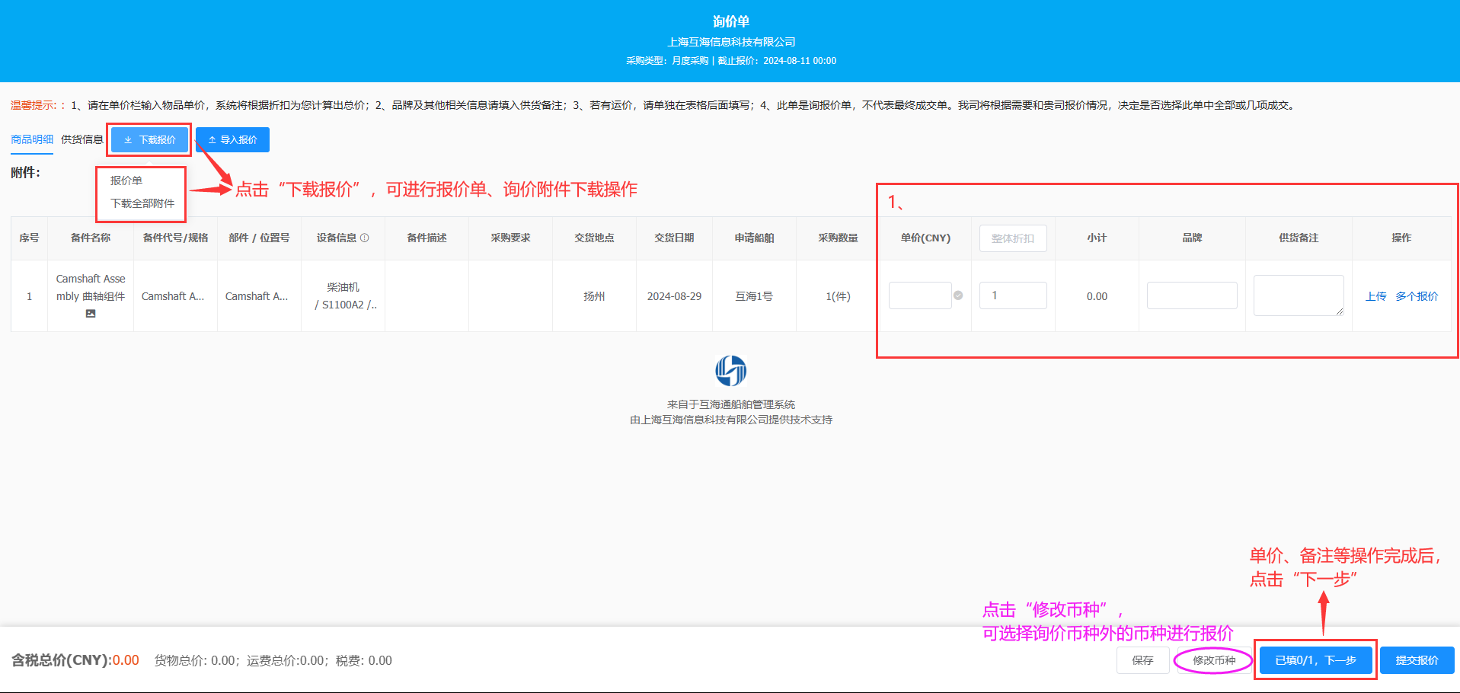Click the textarea resize handle in 供货备注
Image resolution: width=1460 pixels, height=693 pixels.
tap(1339, 311)
